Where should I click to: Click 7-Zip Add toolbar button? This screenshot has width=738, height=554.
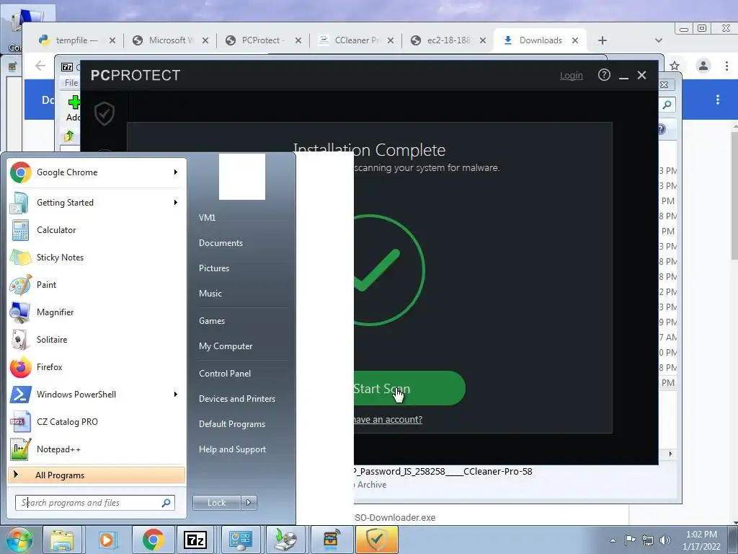pyautogui.click(x=74, y=108)
